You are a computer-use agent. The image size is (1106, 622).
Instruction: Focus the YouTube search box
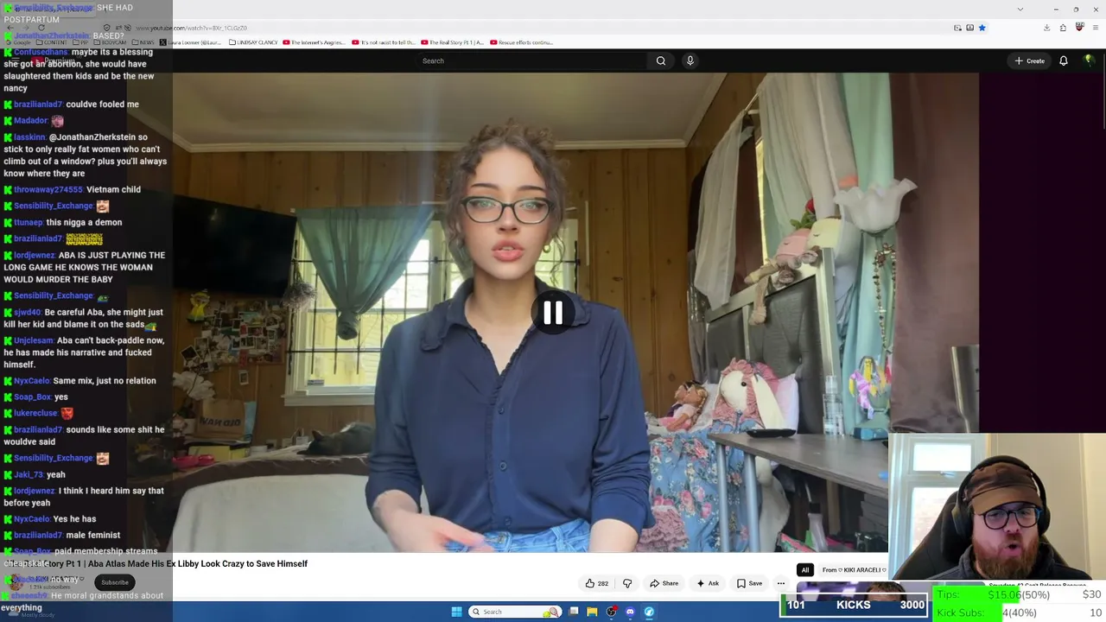(x=531, y=60)
